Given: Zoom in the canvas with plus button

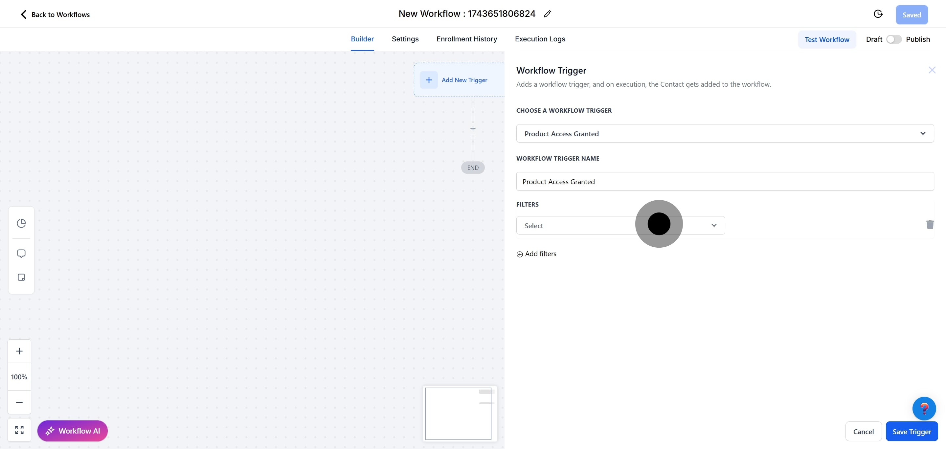Looking at the screenshot, I should point(19,351).
